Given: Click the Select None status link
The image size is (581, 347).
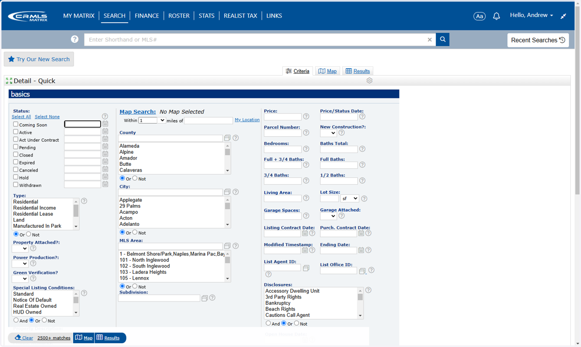Looking at the screenshot, I should (47, 117).
